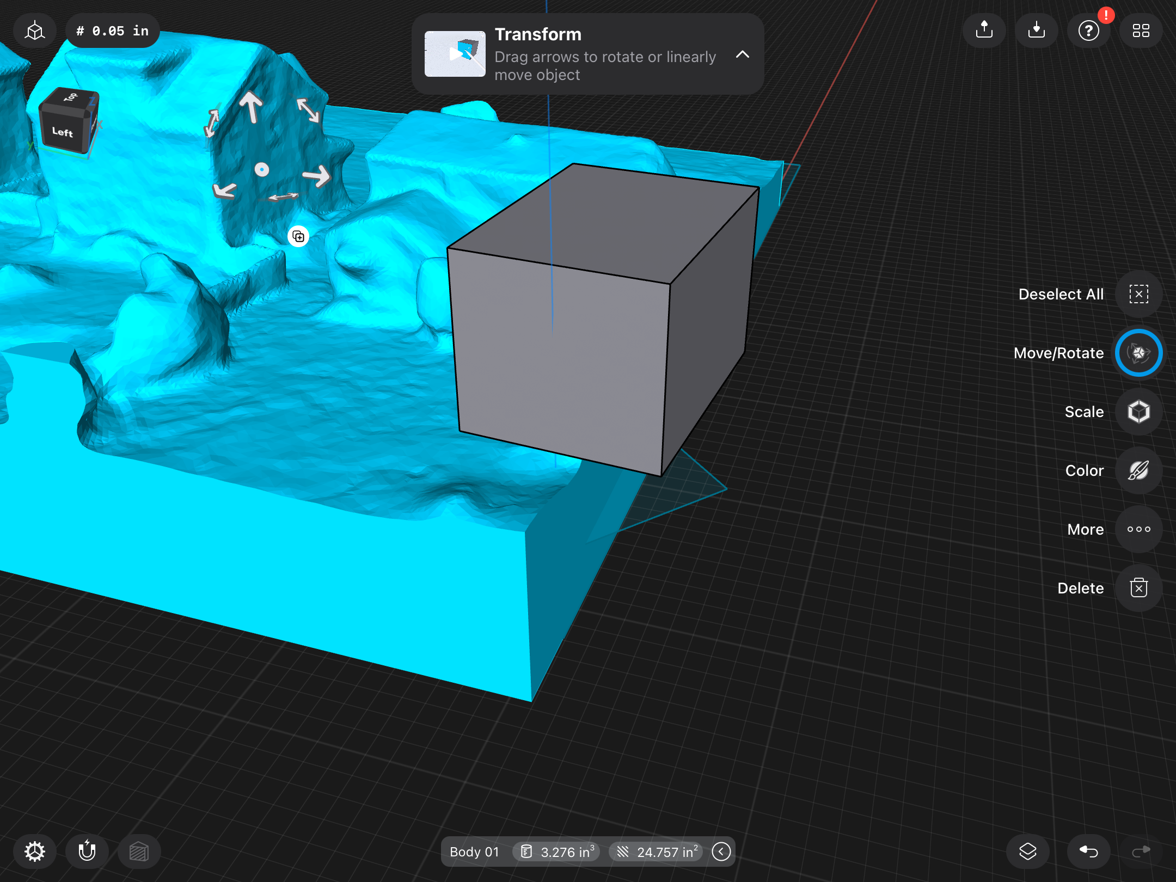Open the layers stack icon
The width and height of the screenshot is (1176, 882).
pos(1027,852)
